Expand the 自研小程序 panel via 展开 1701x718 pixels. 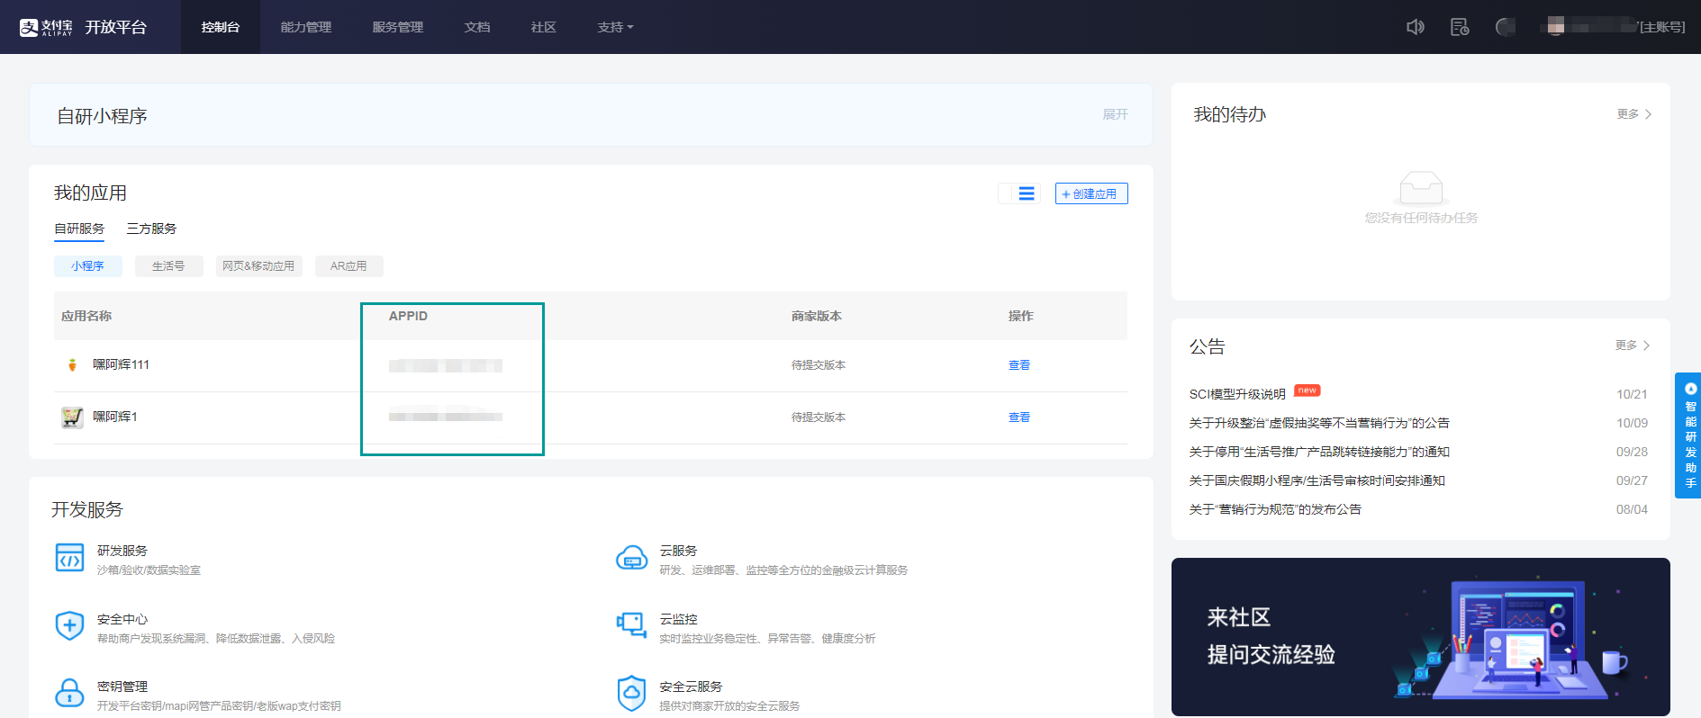(1115, 114)
